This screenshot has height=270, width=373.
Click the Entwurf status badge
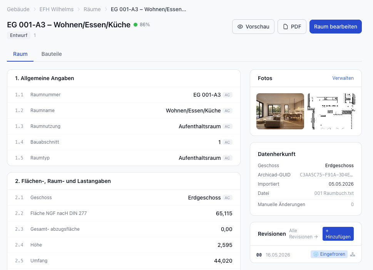coord(18,35)
